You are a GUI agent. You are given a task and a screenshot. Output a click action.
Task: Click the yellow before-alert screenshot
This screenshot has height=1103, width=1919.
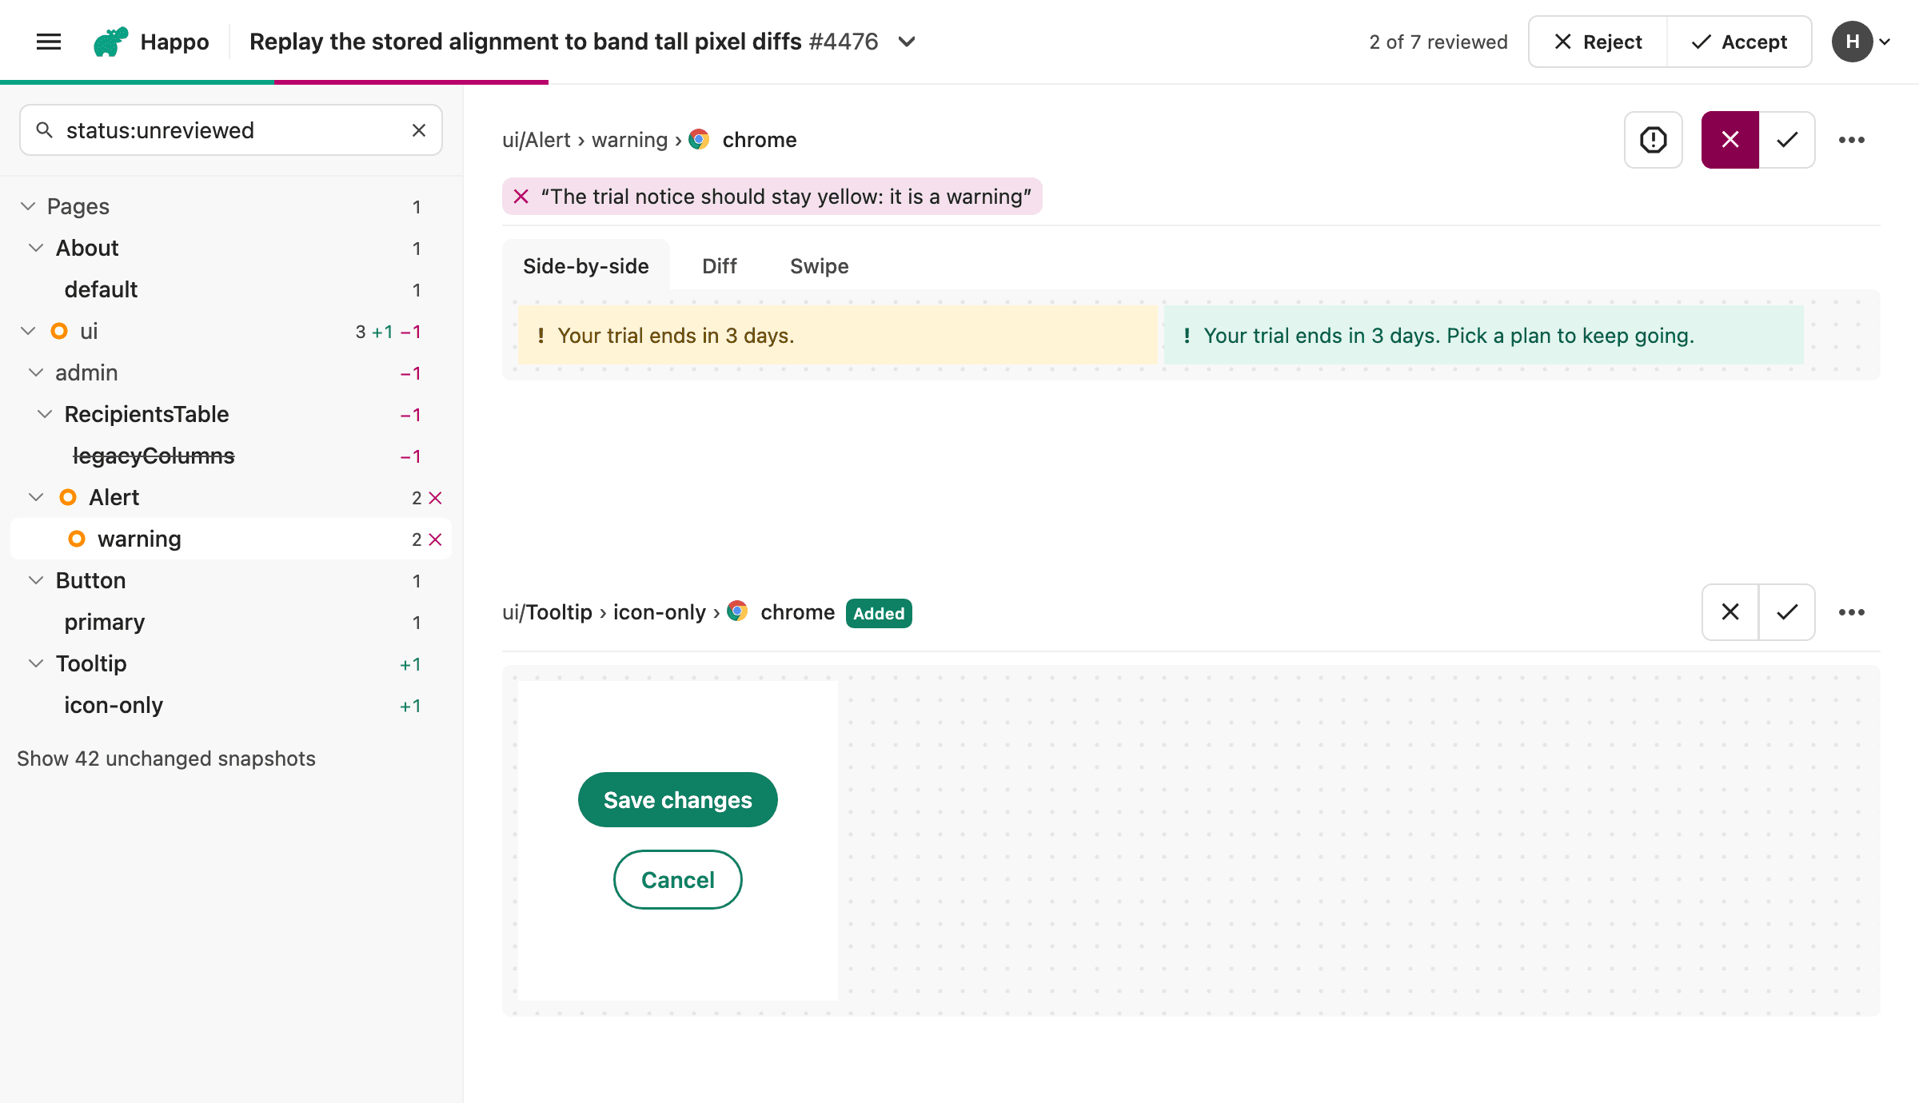click(x=837, y=335)
